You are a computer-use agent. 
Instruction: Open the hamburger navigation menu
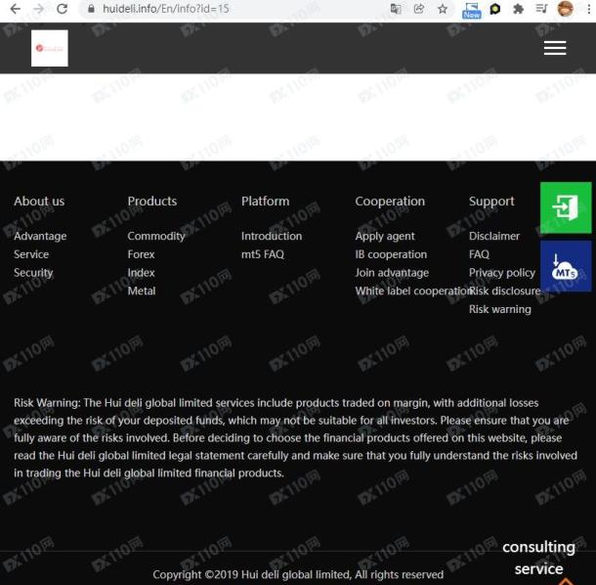click(x=555, y=48)
